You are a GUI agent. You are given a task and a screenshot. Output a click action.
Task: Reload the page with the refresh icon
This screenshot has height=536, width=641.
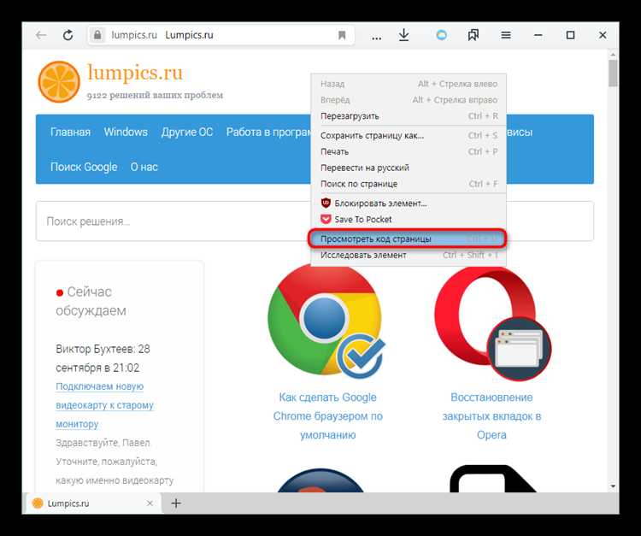(68, 35)
